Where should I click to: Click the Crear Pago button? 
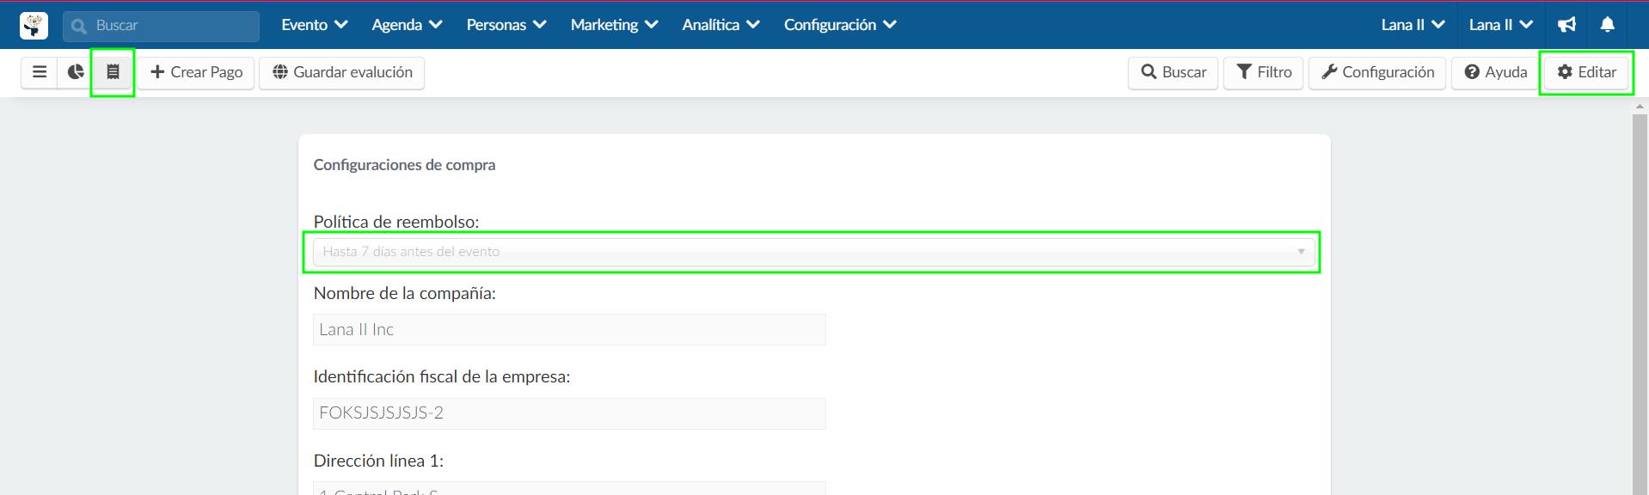pyautogui.click(x=196, y=72)
